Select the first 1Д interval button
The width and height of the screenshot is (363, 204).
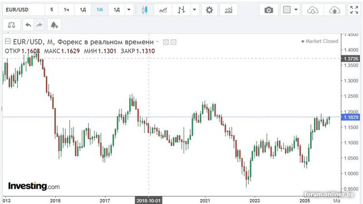[x=83, y=10]
